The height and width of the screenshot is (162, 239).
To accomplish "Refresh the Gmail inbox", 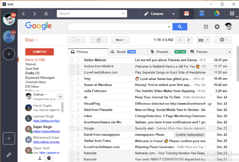I will [x=98, y=40].
